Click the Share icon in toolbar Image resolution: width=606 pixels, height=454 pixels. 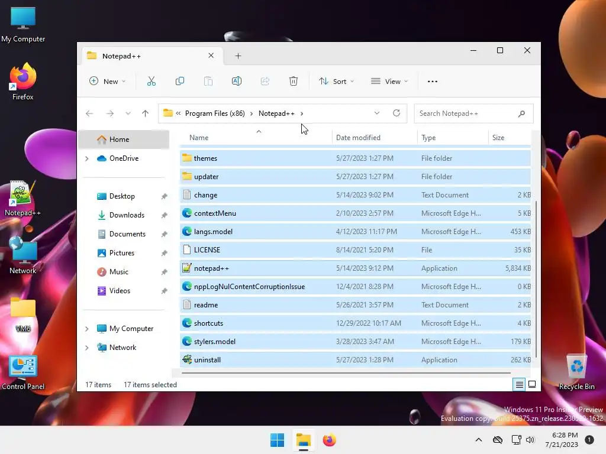point(265,82)
